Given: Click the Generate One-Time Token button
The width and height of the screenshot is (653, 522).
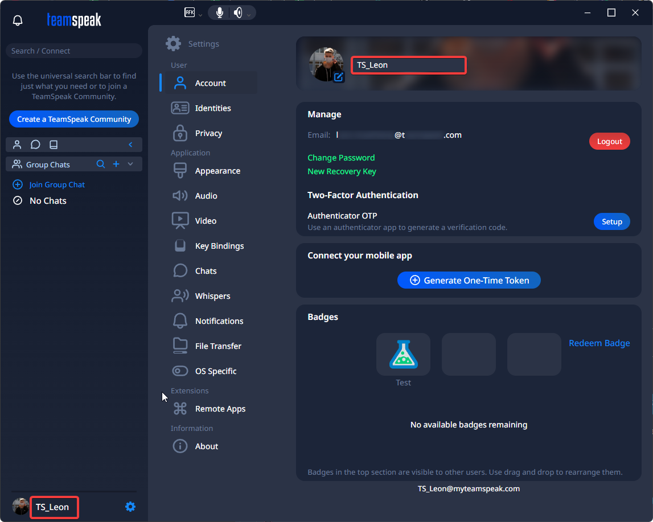Looking at the screenshot, I should click(x=469, y=280).
